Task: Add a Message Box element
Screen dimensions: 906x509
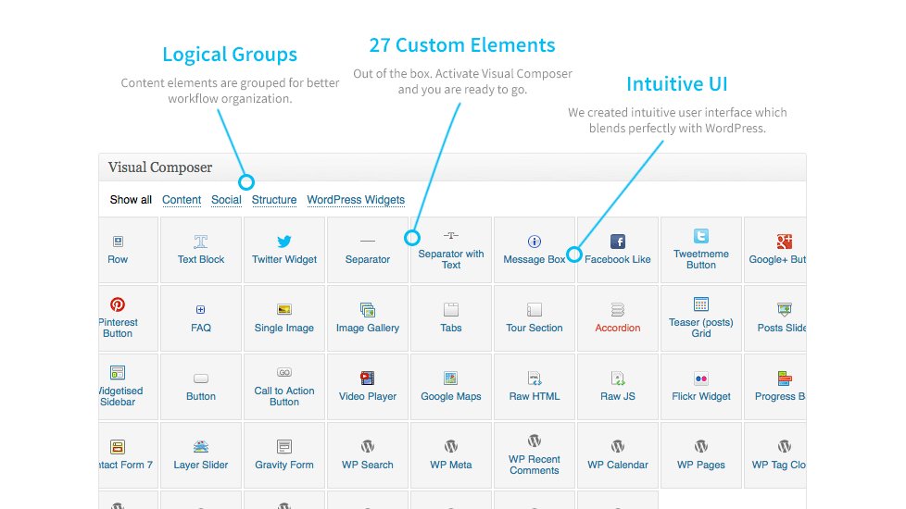Action: tap(535, 250)
